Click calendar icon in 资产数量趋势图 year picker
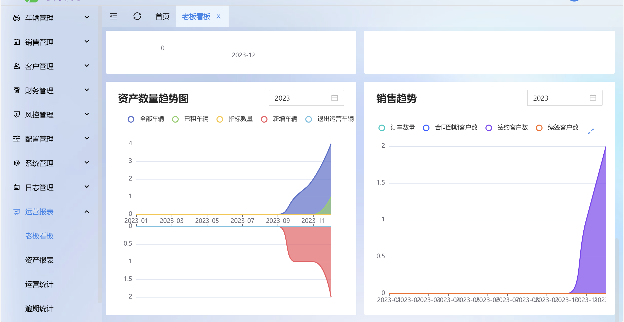 click(x=334, y=98)
